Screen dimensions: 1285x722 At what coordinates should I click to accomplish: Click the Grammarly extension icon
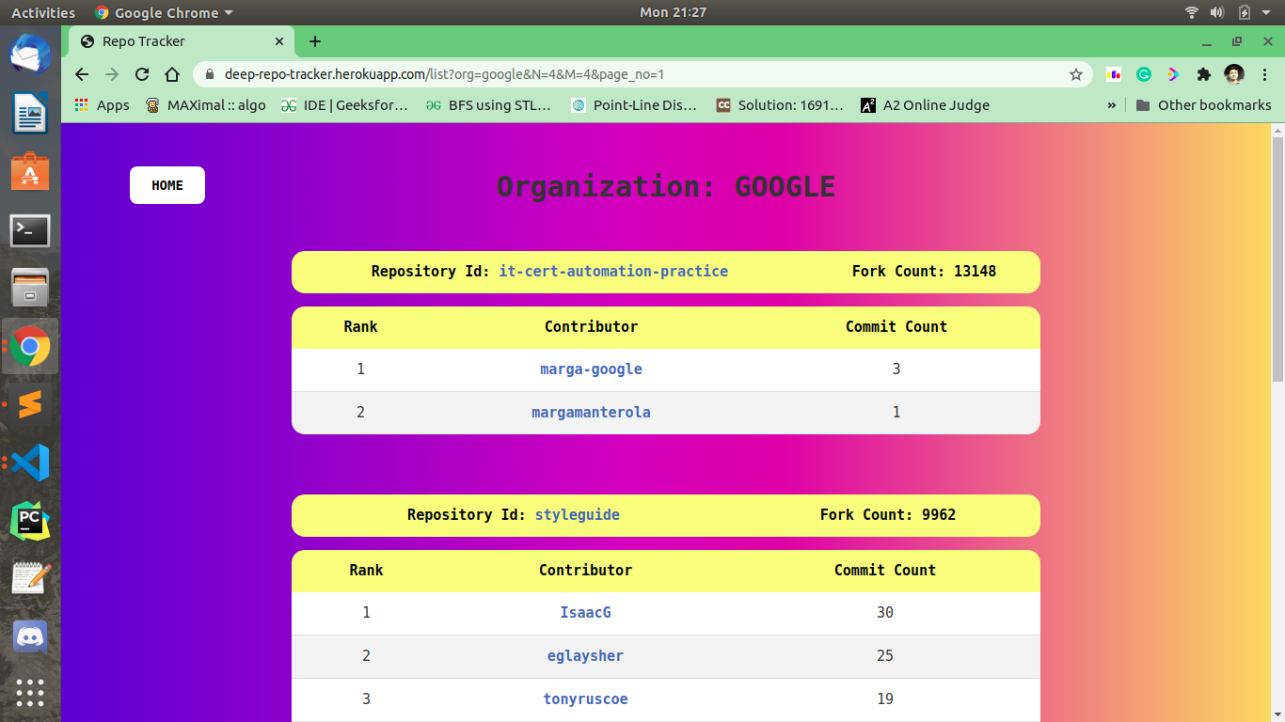[1144, 74]
